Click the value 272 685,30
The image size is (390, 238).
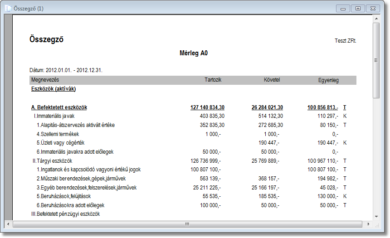click(271, 125)
